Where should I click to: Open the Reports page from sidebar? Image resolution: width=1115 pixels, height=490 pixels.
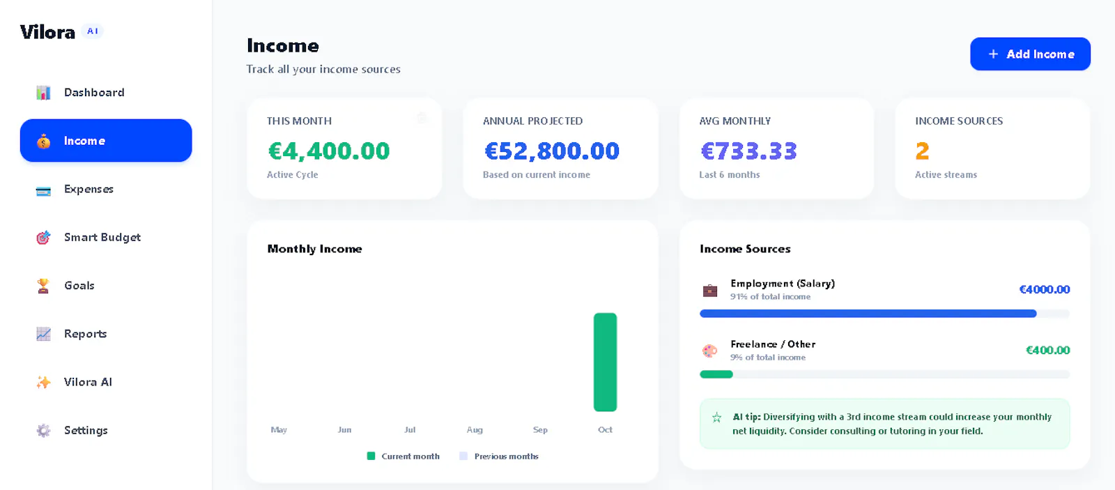(106, 334)
